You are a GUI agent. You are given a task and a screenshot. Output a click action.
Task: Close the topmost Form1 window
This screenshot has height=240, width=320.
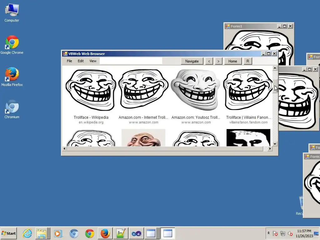pos(290,26)
